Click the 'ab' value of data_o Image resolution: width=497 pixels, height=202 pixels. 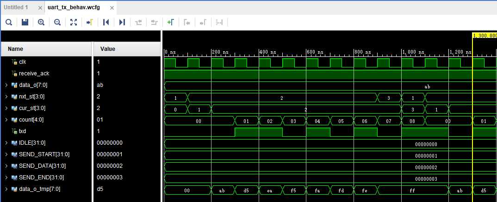pyautogui.click(x=100, y=85)
